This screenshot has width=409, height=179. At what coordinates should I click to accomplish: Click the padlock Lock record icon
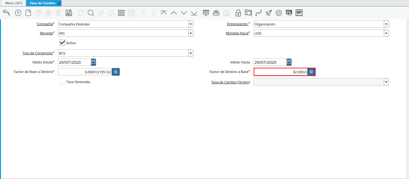238,13
